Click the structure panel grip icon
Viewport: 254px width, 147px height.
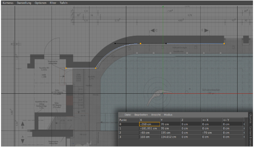121,114
